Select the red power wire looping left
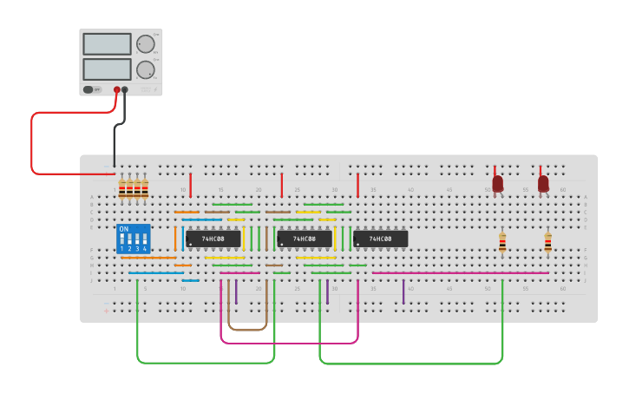Image resolution: width=629 pixels, height=393 pixels. [32, 144]
